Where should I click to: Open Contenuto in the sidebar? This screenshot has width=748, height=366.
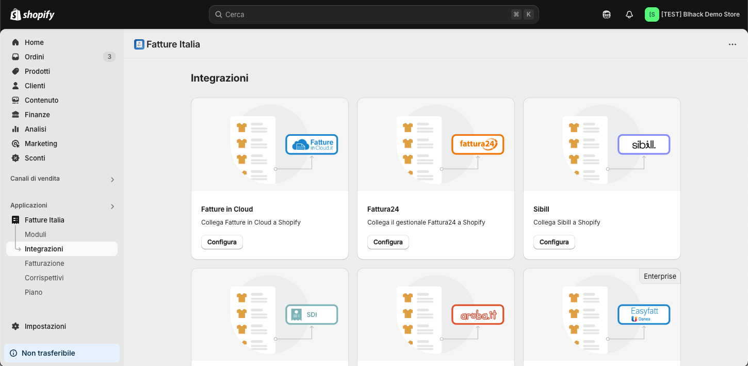[62, 100]
